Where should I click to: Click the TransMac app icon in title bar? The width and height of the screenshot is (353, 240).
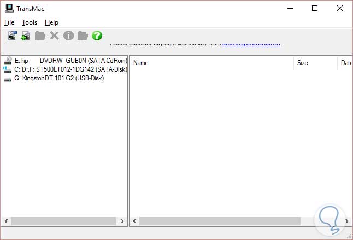coord(9,8)
